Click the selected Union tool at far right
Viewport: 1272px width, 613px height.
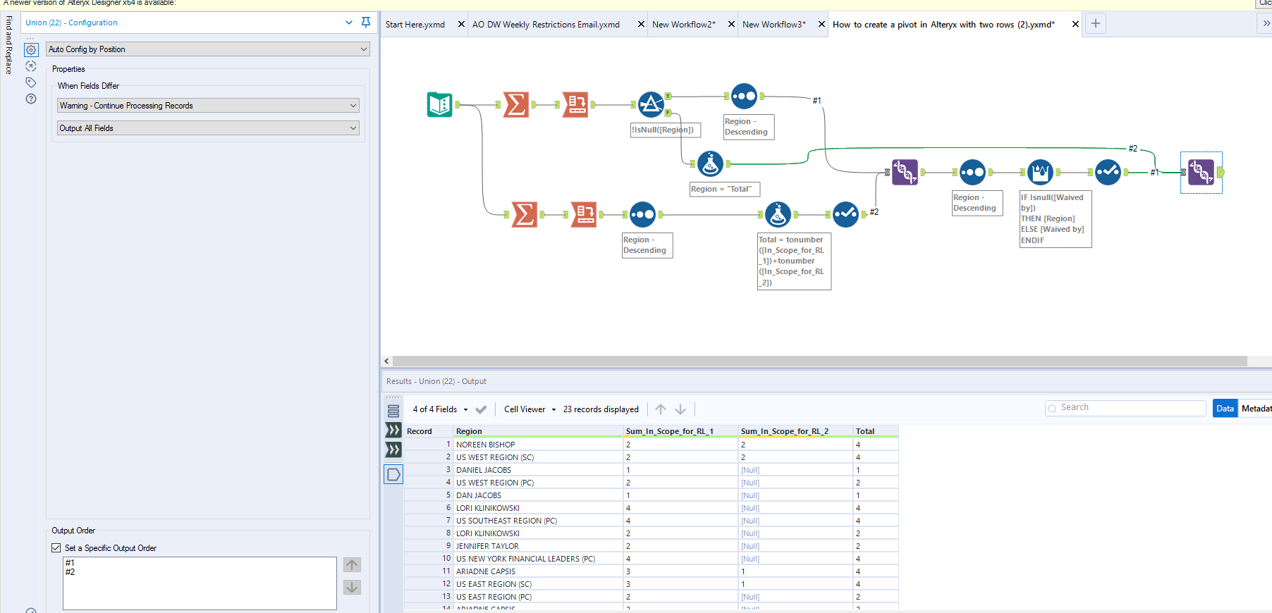click(x=1201, y=172)
